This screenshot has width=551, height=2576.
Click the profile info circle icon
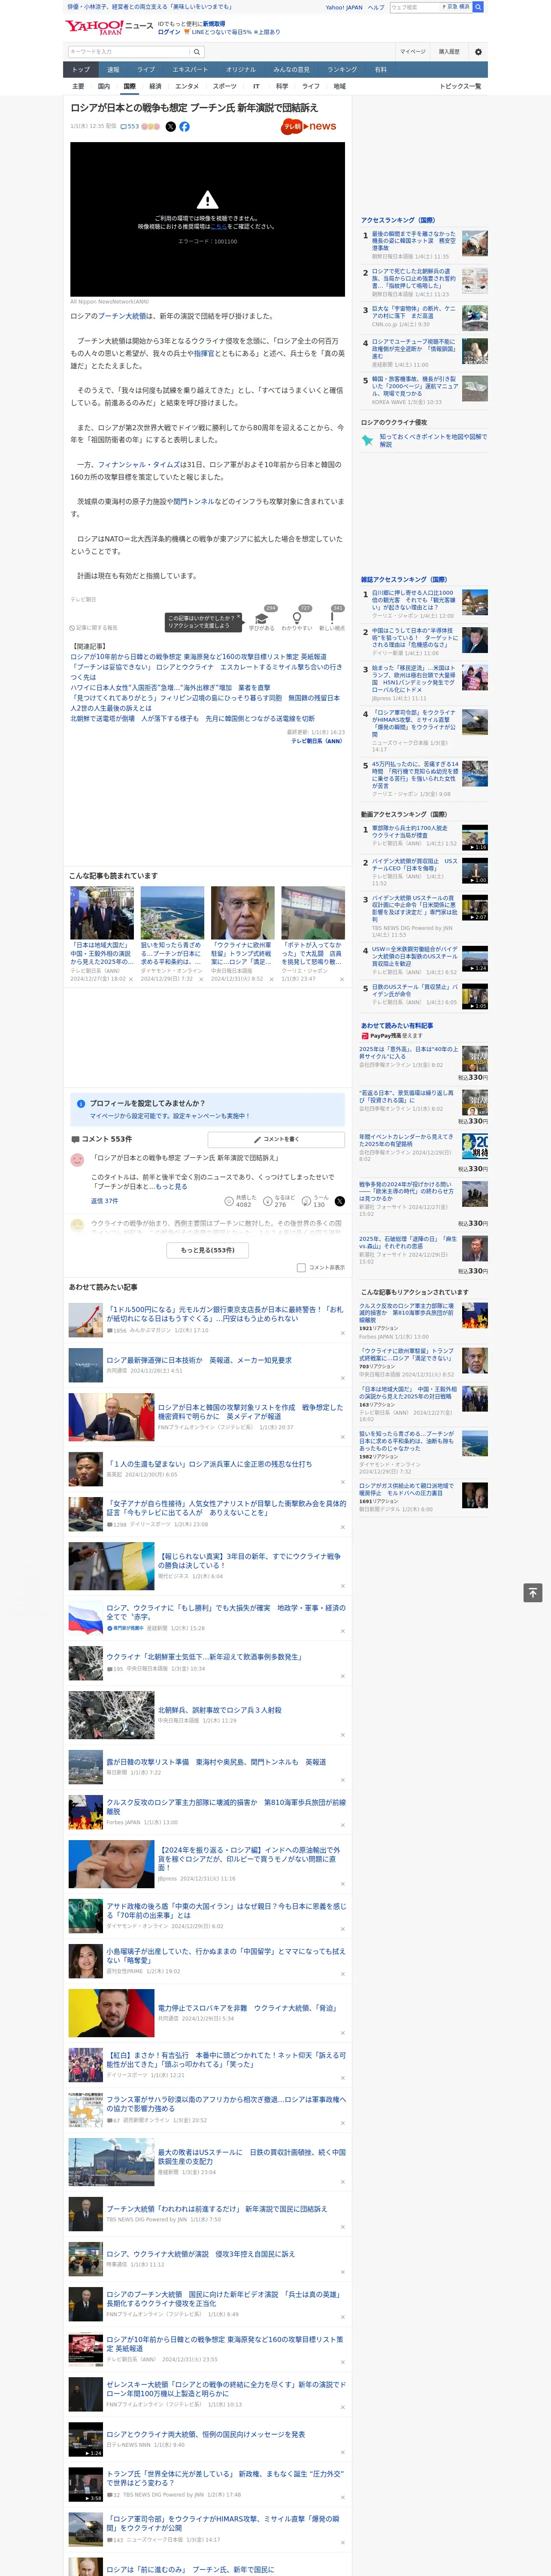[81, 1104]
